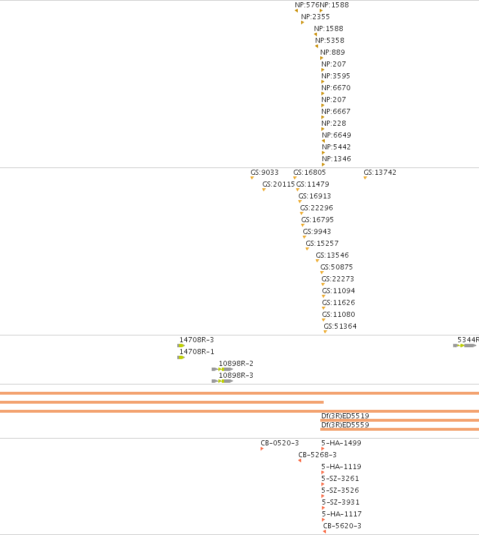Click the CB-5268-3 red triangle marker

point(300,461)
